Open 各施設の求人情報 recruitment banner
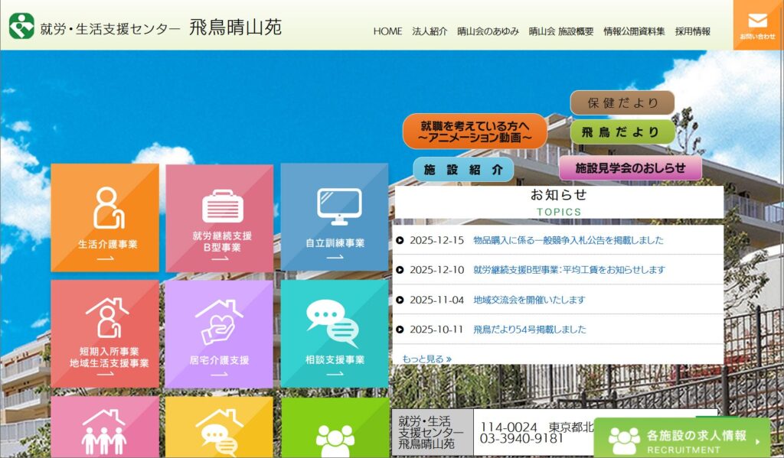The image size is (784, 458). [x=681, y=439]
